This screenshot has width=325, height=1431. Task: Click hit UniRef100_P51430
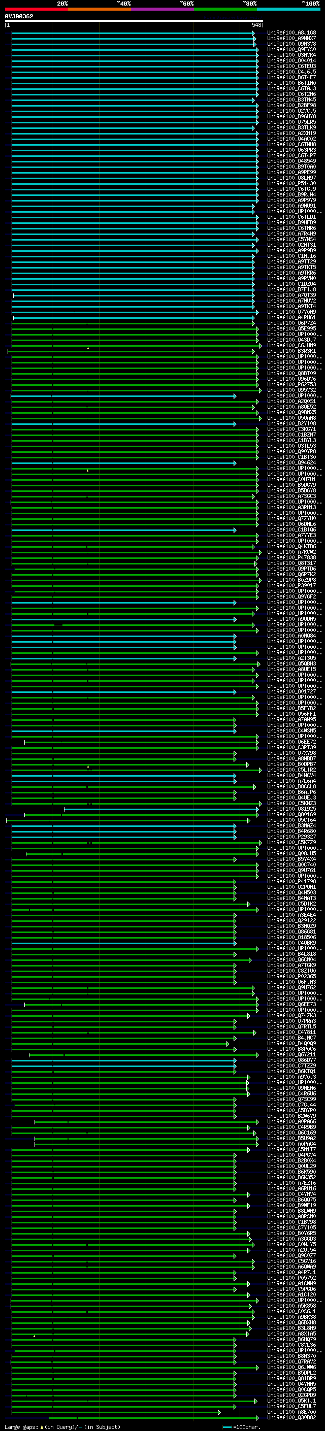click(291, 183)
